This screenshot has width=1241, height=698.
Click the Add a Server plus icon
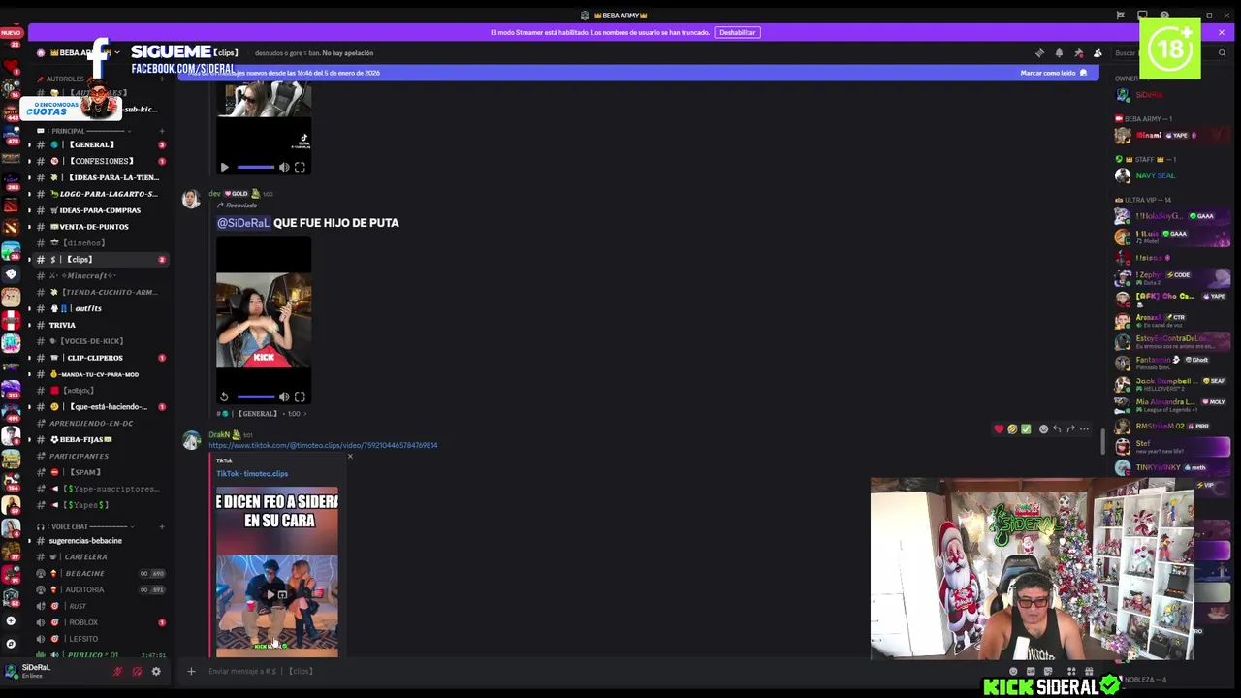click(11, 621)
